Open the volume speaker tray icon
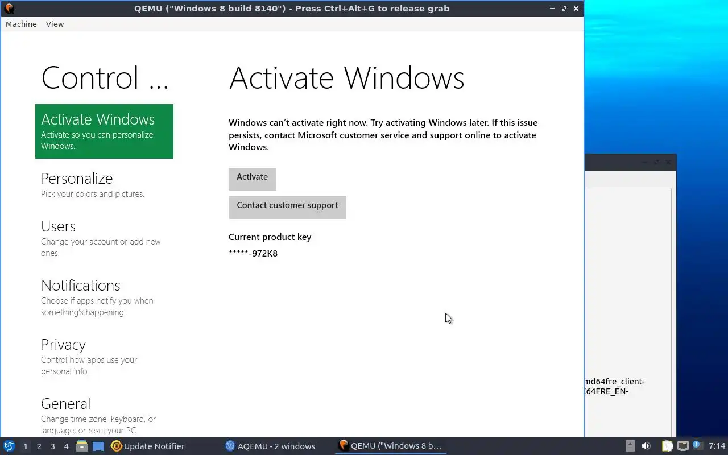728x455 pixels. pyautogui.click(x=646, y=446)
